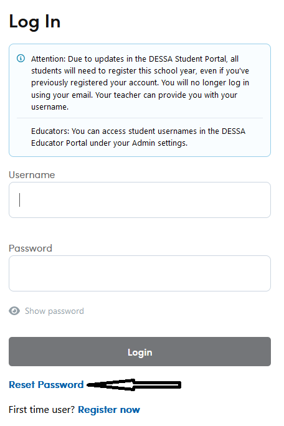Screen dimensions: 284x426
Task: Select the Password field label
Action: [31, 249]
